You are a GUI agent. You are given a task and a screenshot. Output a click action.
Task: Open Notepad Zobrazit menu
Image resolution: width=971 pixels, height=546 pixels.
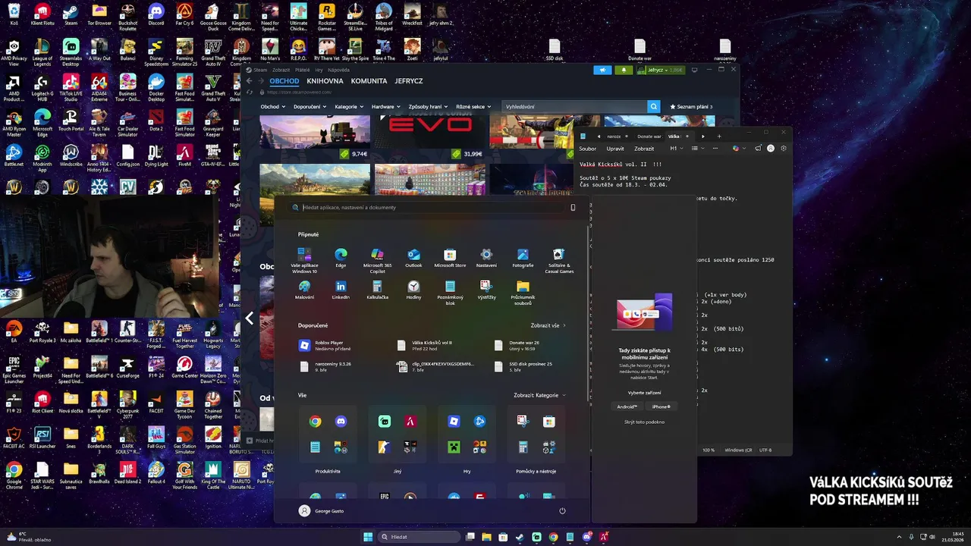pyautogui.click(x=644, y=149)
